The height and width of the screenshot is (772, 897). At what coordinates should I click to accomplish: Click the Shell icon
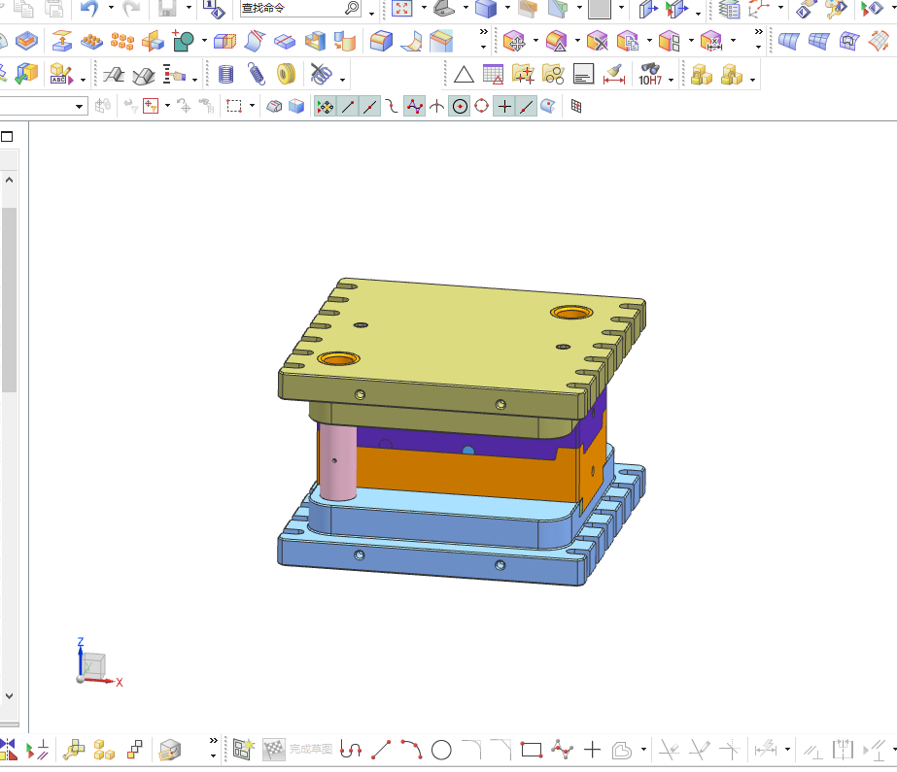coord(315,41)
